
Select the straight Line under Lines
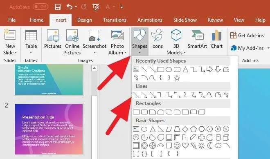click(x=136, y=95)
